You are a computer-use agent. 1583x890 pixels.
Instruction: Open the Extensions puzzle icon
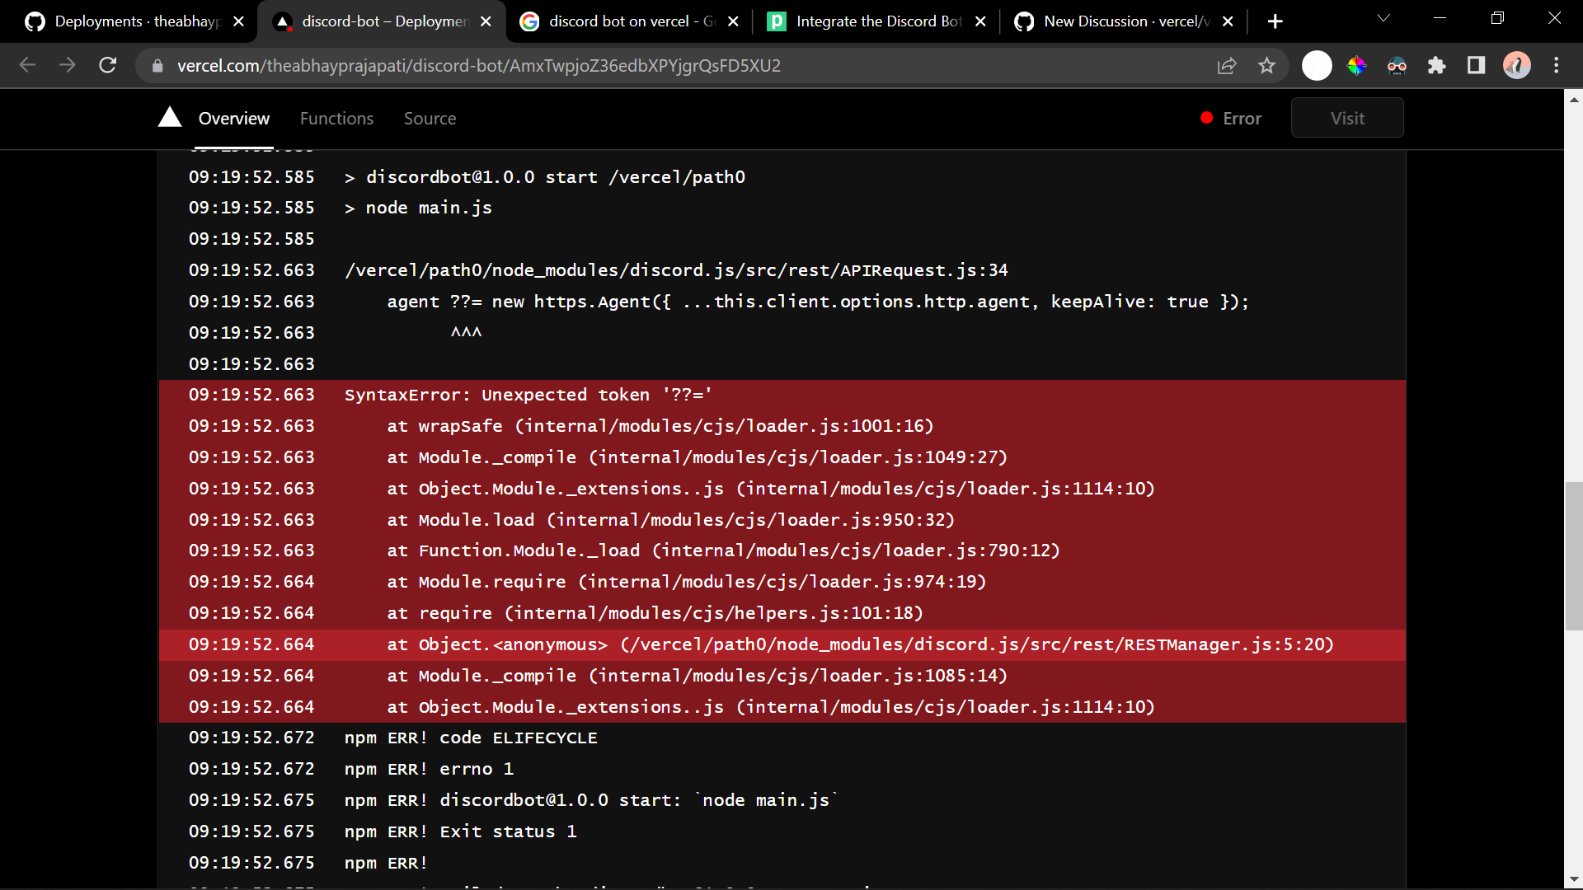tap(1436, 65)
